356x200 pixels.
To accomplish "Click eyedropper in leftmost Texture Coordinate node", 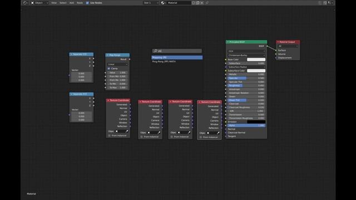I will coord(127,131).
